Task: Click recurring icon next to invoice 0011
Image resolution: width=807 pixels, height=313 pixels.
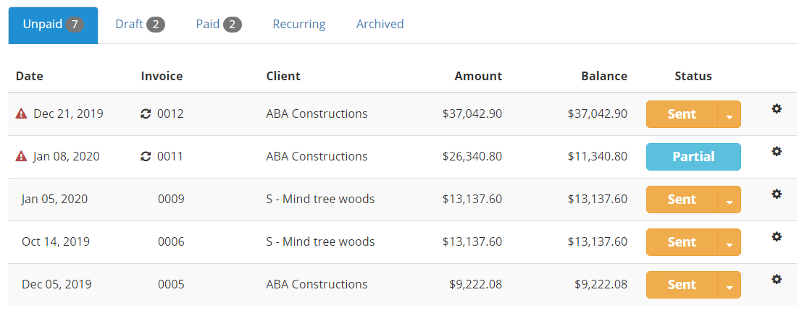Action: [x=146, y=157]
